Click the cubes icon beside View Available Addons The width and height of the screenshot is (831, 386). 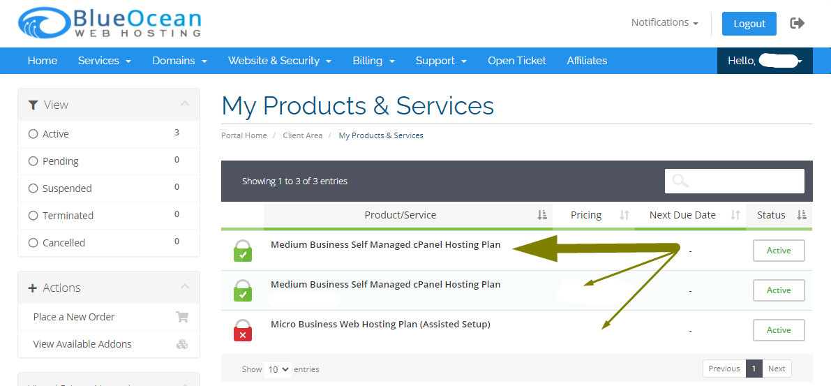click(x=182, y=344)
